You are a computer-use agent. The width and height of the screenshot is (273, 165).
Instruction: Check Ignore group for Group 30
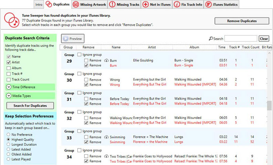tap(79, 74)
